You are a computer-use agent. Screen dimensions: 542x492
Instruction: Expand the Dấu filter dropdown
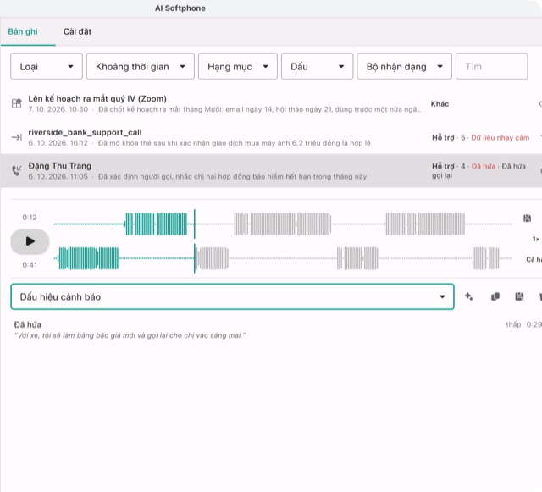tap(317, 66)
